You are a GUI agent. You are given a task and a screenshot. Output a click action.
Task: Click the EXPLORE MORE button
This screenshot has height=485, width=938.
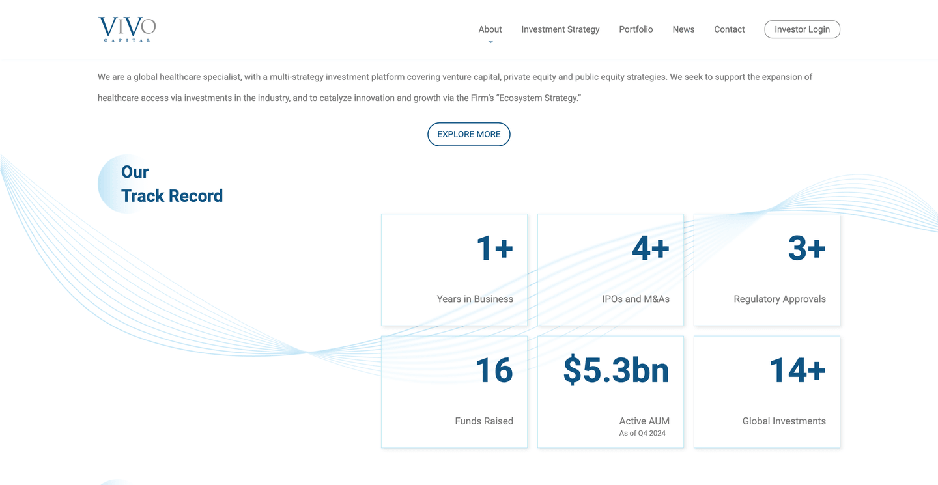tap(468, 134)
